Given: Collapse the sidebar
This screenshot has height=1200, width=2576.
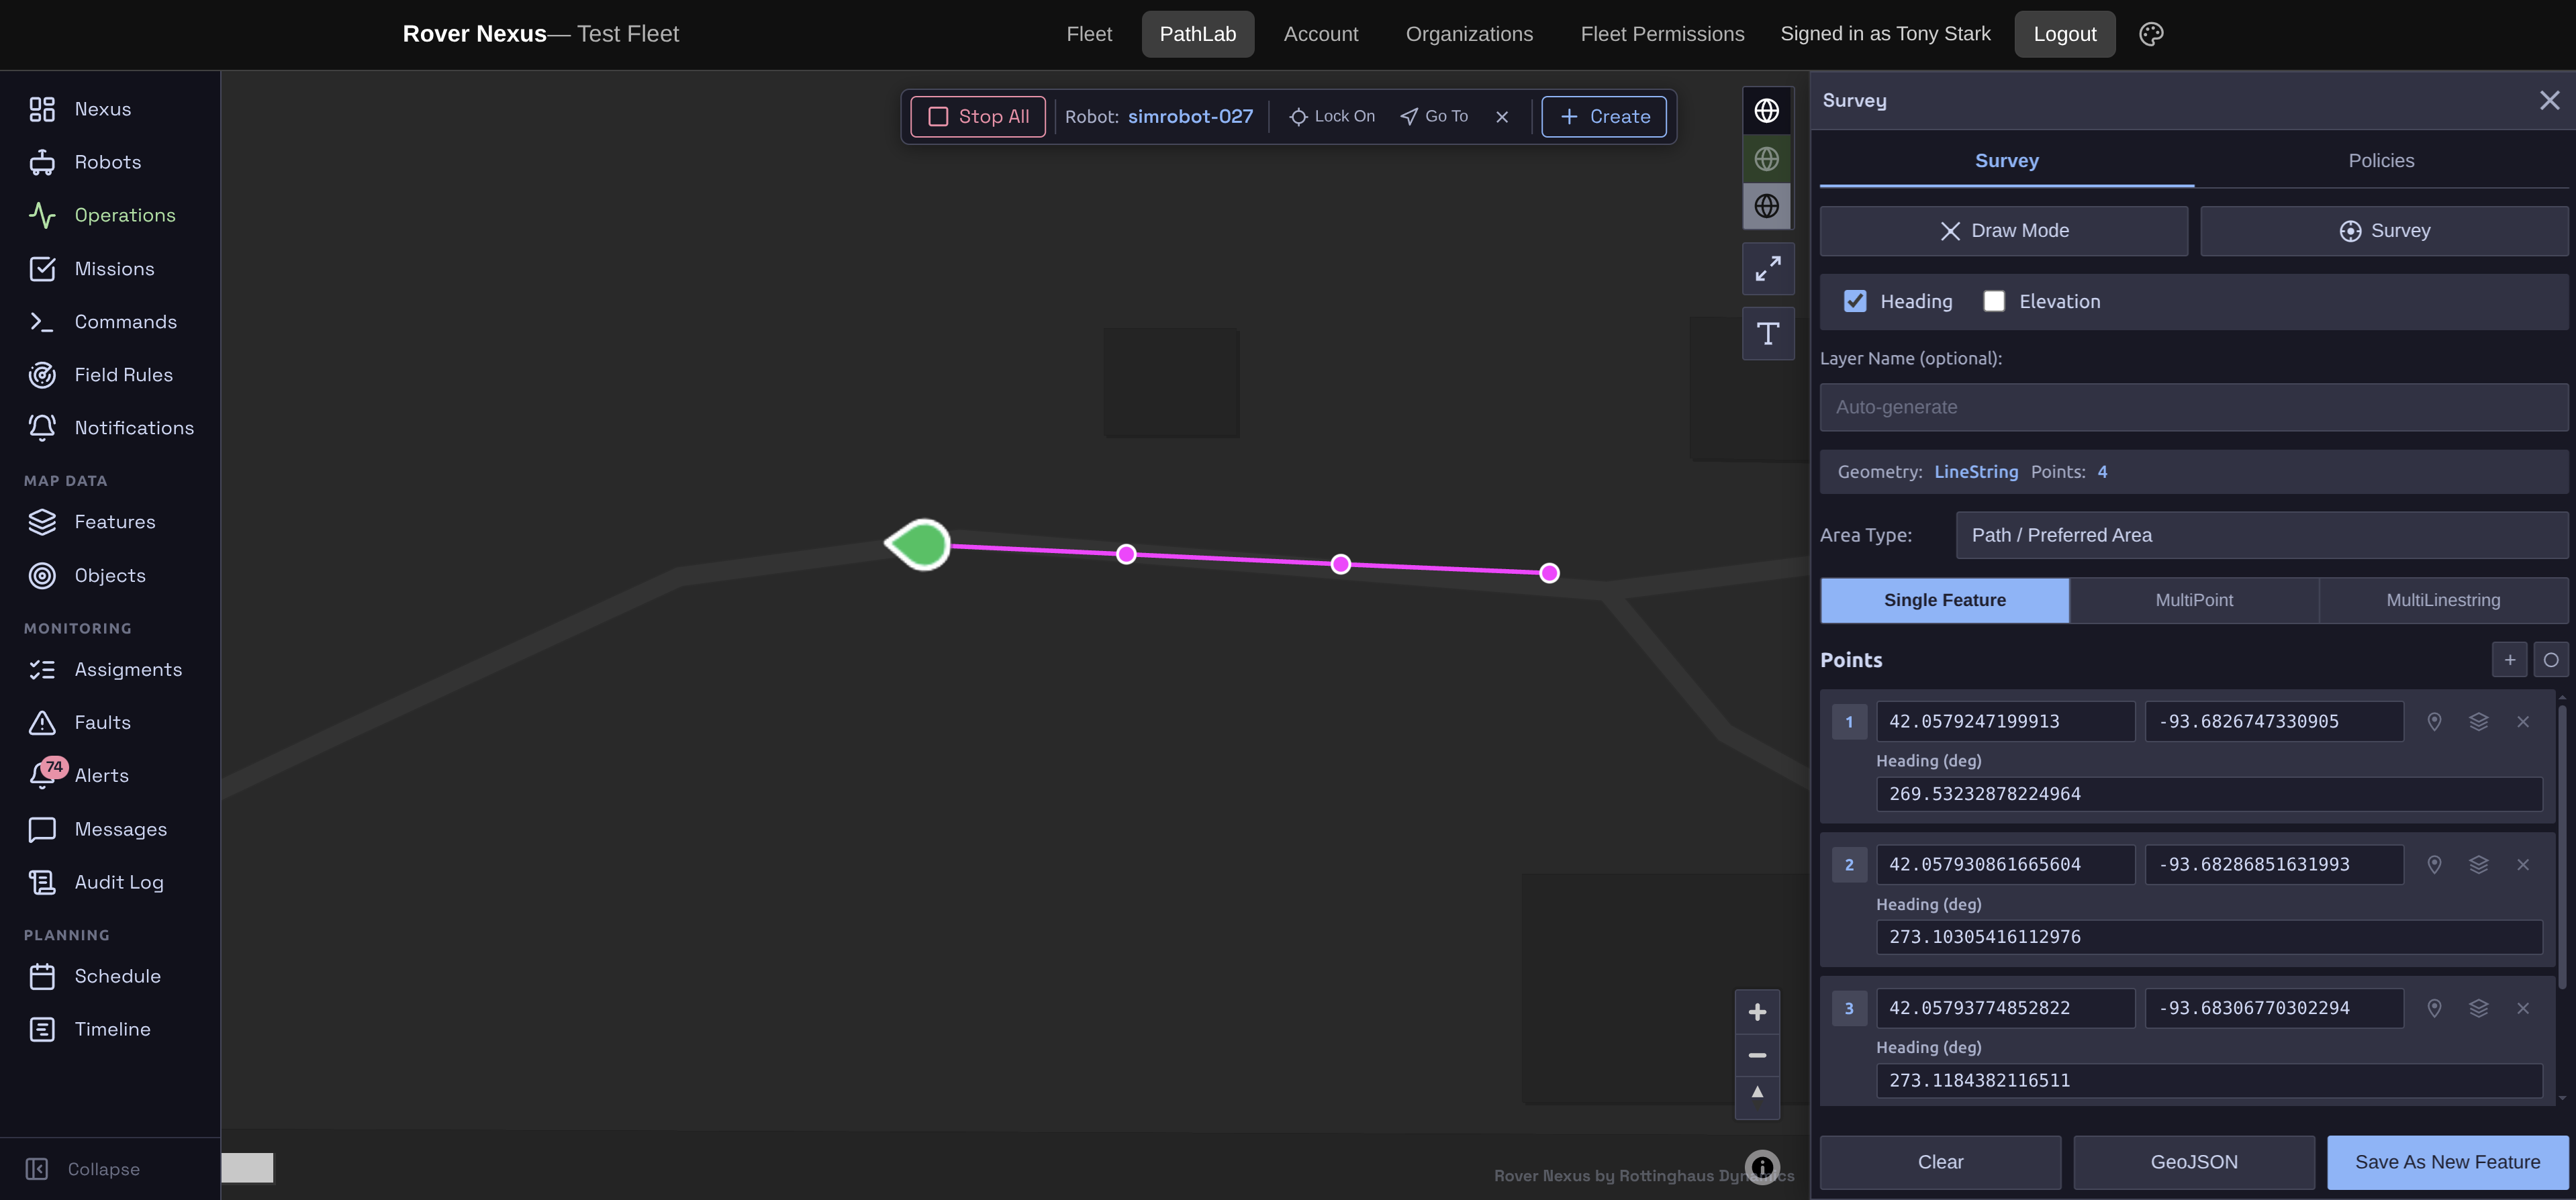Looking at the screenshot, I should point(84,1170).
